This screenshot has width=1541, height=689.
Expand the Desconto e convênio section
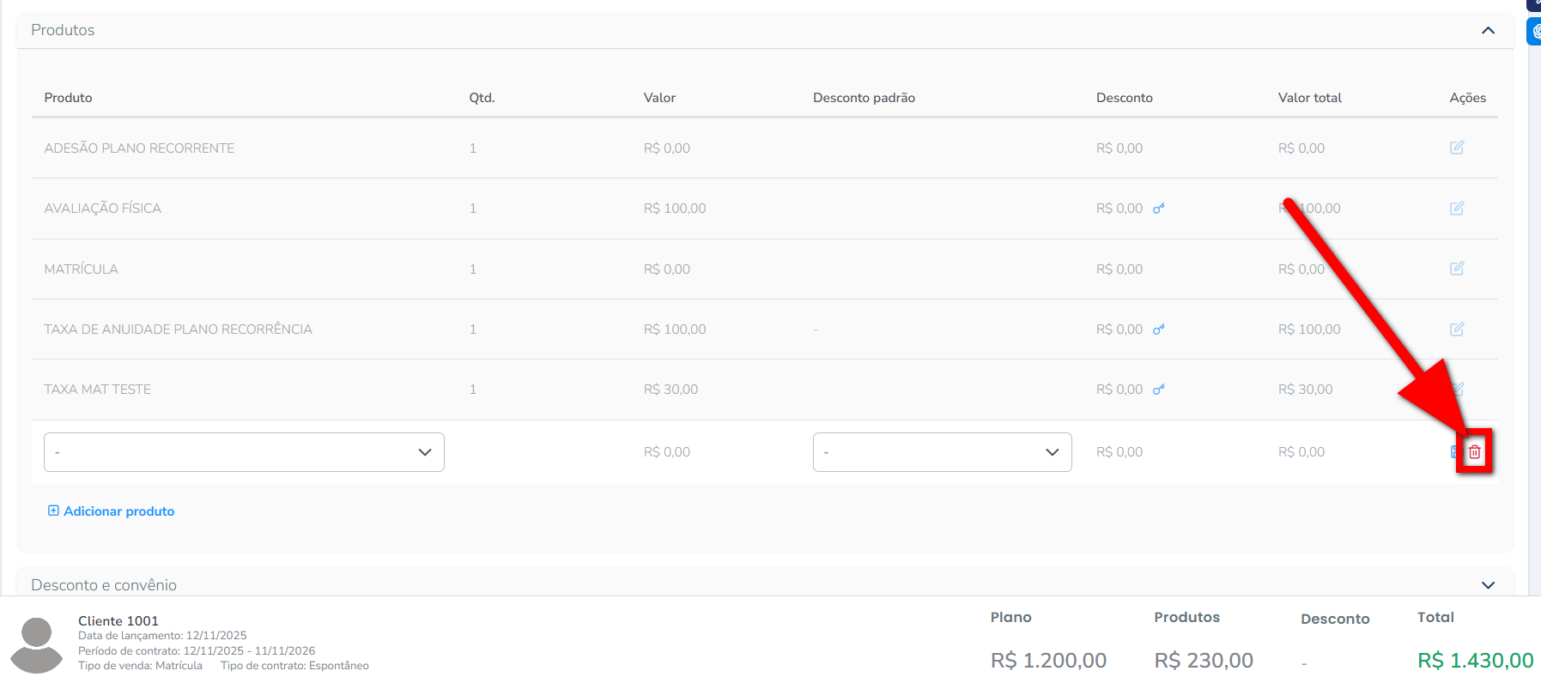tap(1488, 585)
